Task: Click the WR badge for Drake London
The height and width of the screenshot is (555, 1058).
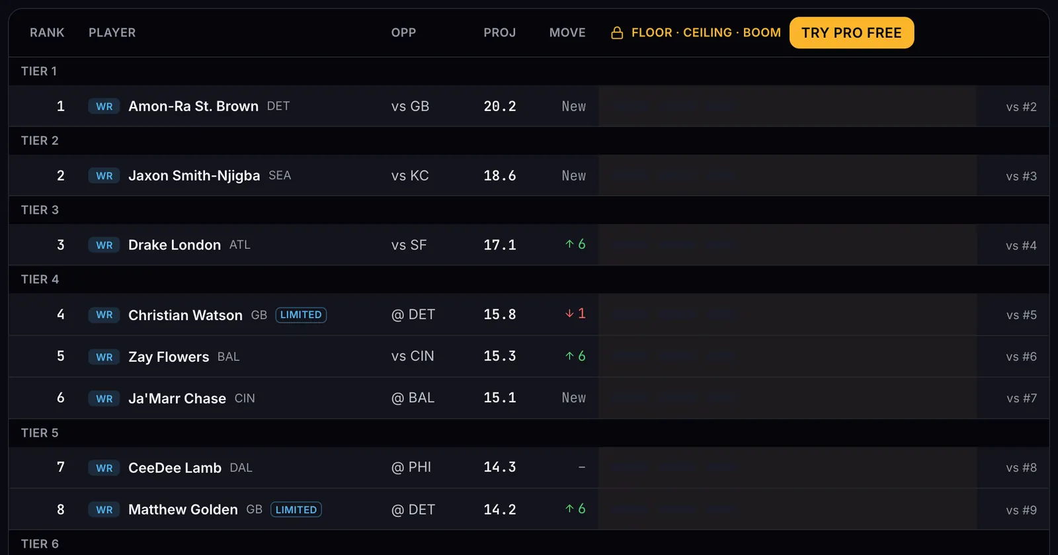Action: pos(104,245)
